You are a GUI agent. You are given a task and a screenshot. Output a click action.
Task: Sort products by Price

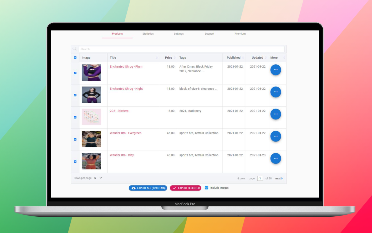coord(174,57)
